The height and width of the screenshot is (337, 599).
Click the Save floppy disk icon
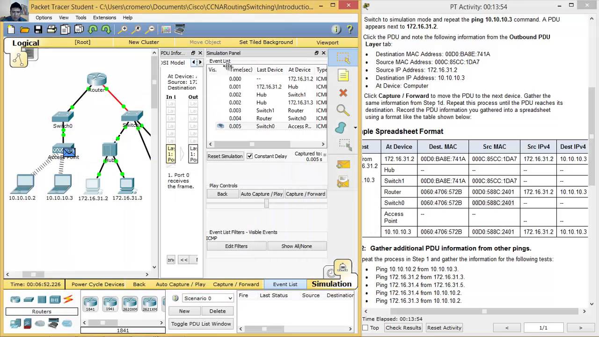(38, 29)
